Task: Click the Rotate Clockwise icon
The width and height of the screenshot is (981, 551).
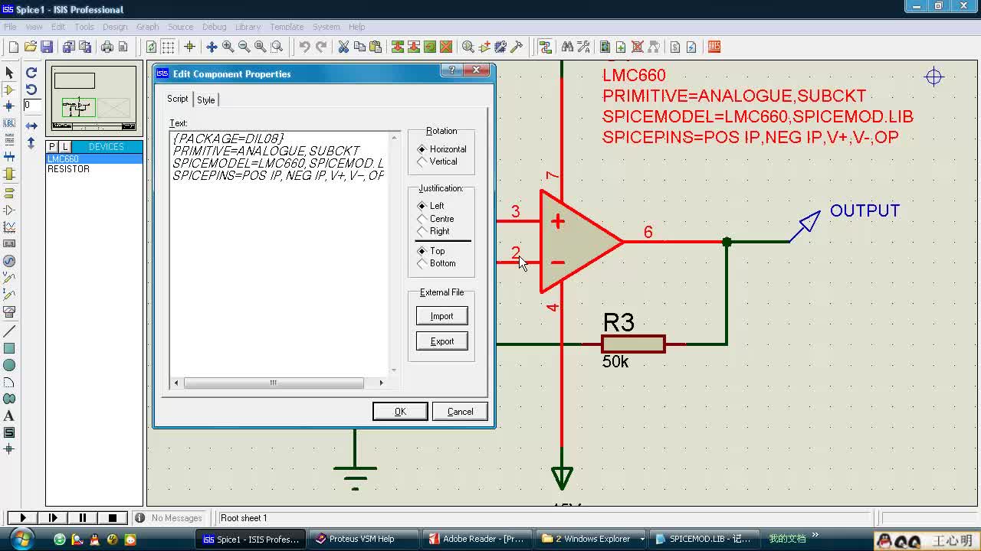Action: (31, 73)
